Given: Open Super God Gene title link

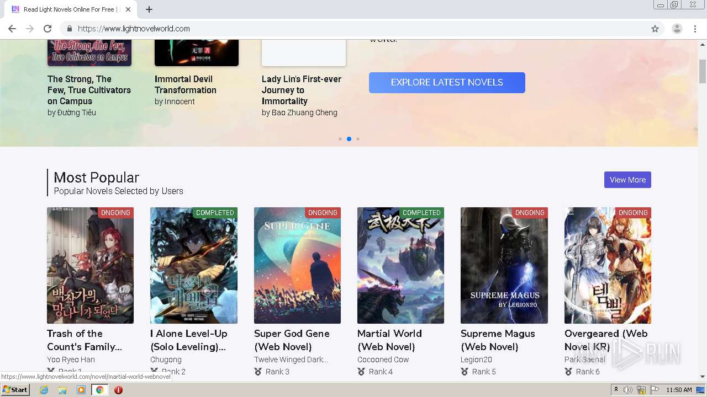Looking at the screenshot, I should point(292,340).
